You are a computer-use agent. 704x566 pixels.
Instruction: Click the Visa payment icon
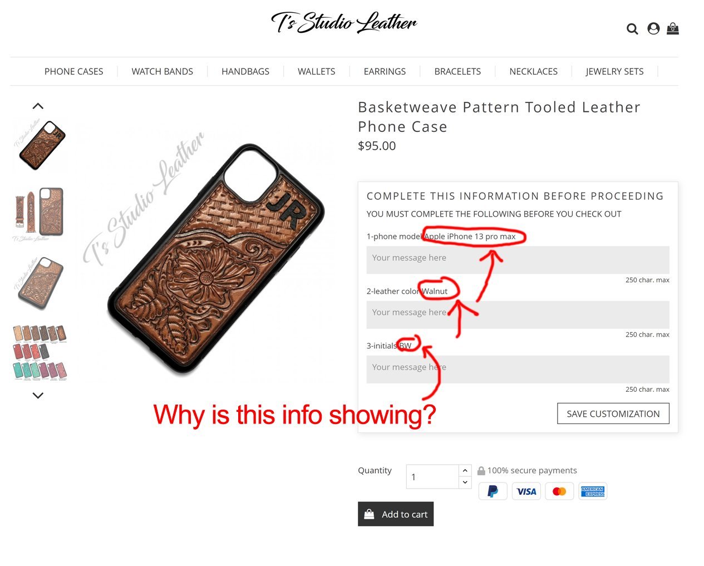coord(526,491)
